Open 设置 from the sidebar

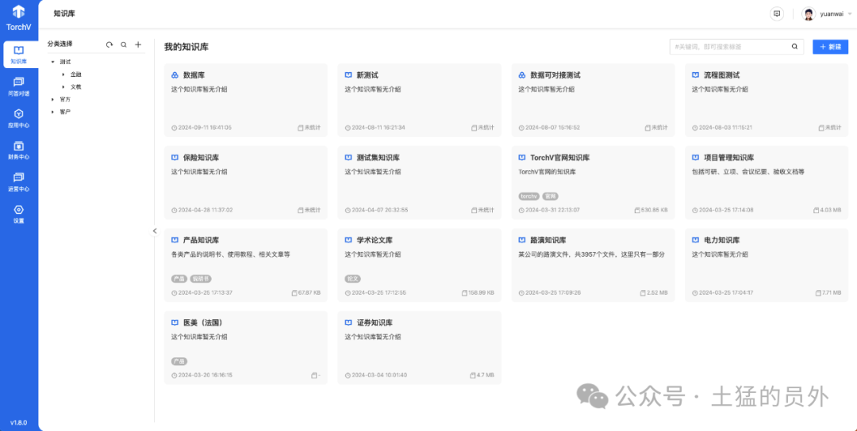pyautogui.click(x=18, y=214)
